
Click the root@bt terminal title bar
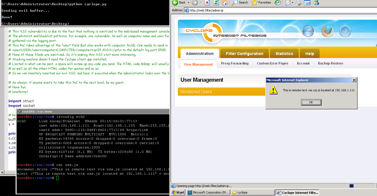(93, 112)
